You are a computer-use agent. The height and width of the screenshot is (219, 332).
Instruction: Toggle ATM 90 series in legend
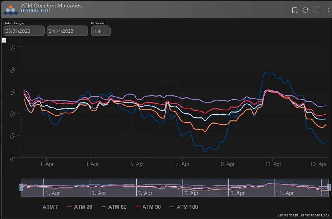(148, 207)
